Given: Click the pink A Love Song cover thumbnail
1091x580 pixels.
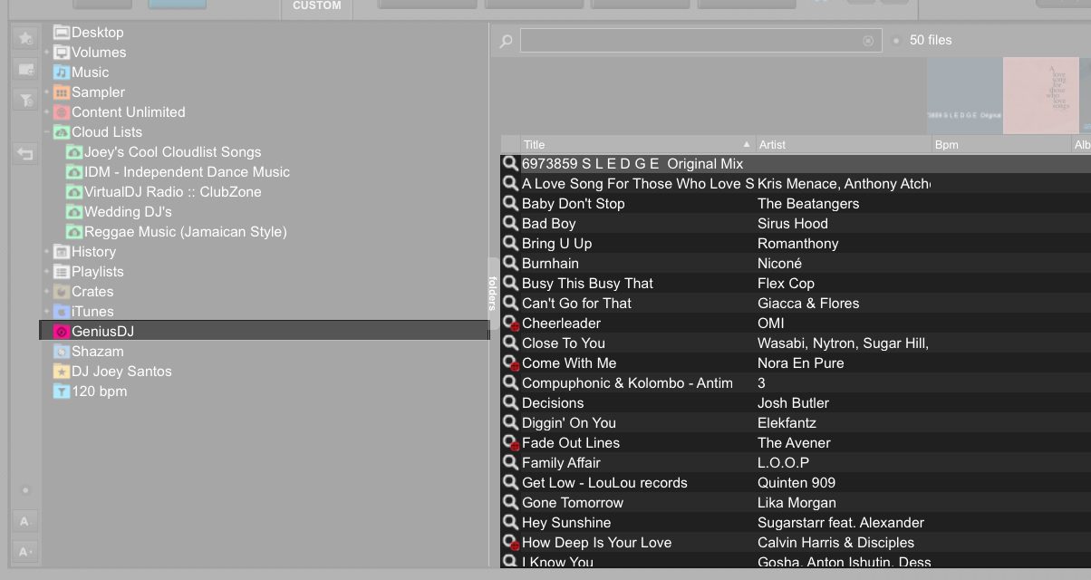Looking at the screenshot, I should (1041, 96).
